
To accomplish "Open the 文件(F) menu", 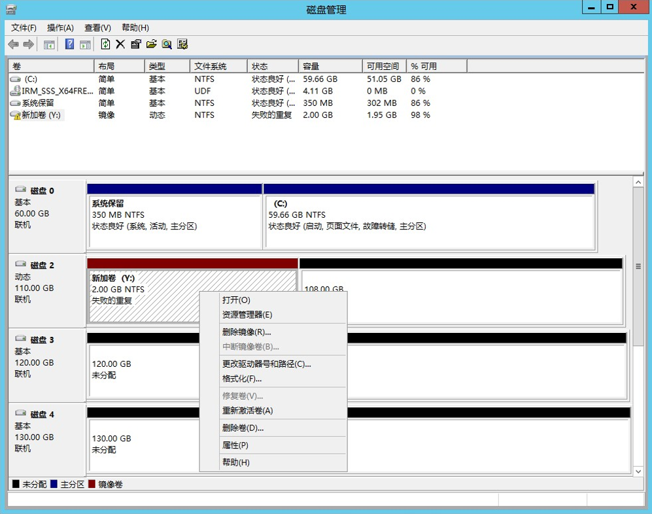I will click(x=24, y=27).
